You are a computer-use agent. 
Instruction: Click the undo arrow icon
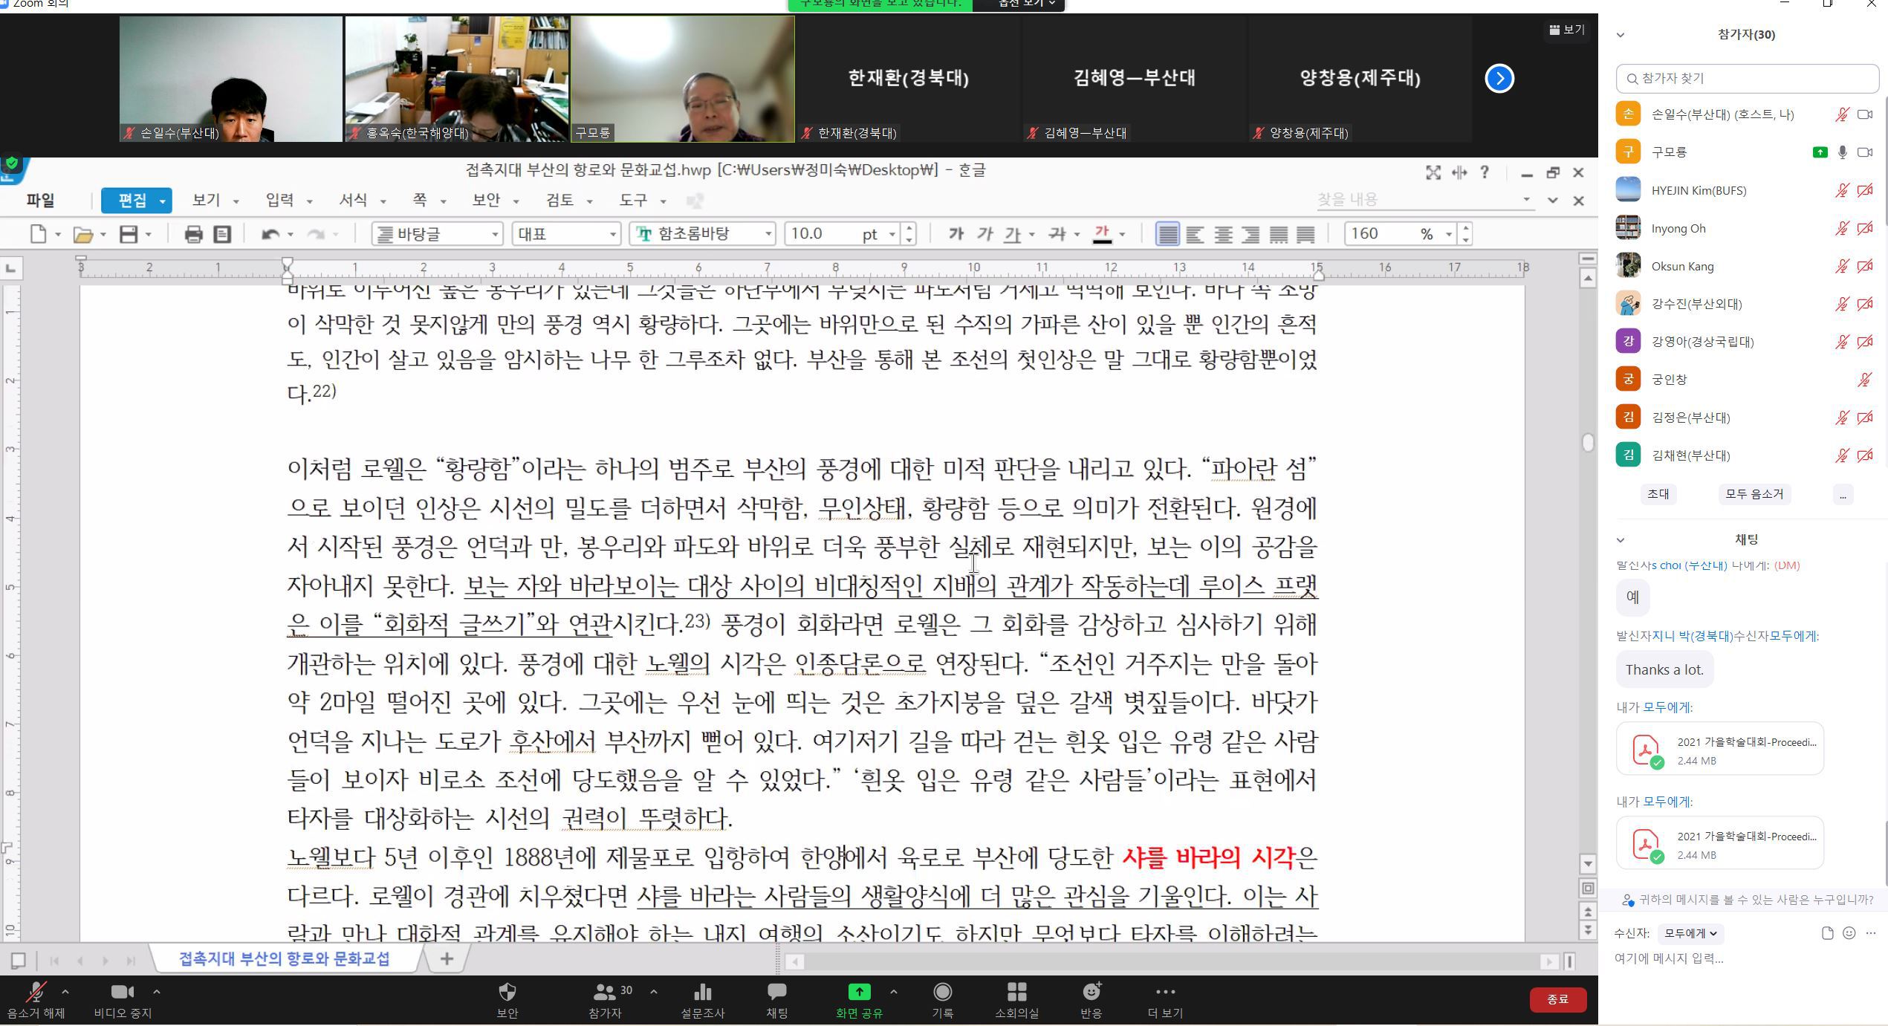point(270,235)
